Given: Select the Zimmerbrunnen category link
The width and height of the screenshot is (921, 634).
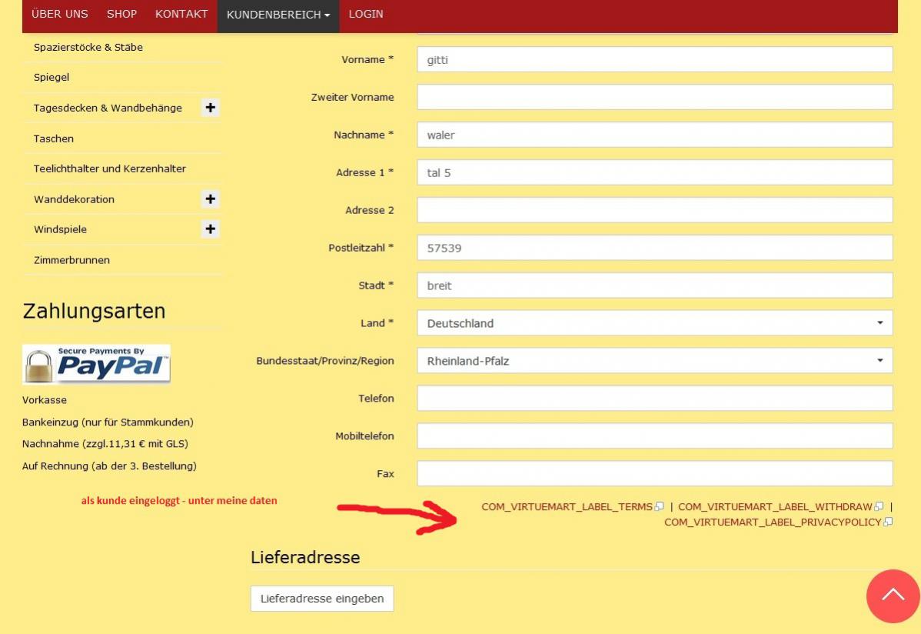Looking at the screenshot, I should coord(71,260).
